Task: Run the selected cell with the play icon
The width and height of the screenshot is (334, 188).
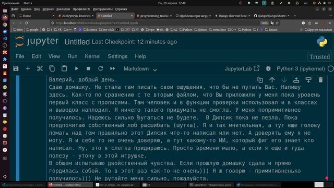Action: coord(77,68)
